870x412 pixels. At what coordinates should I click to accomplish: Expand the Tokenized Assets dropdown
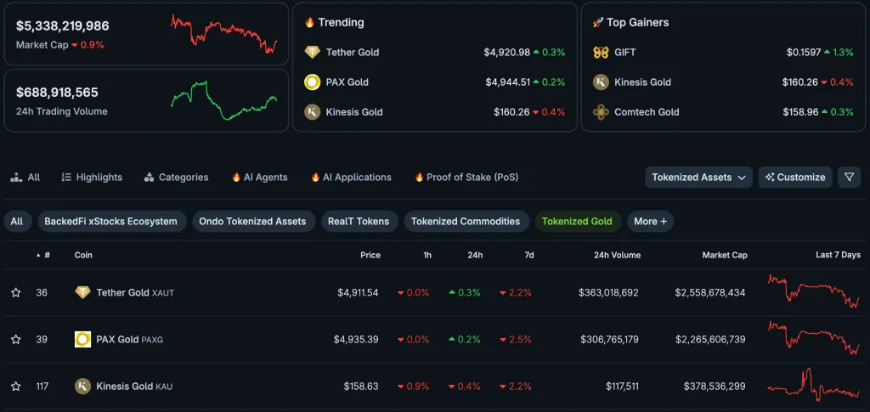coord(699,178)
